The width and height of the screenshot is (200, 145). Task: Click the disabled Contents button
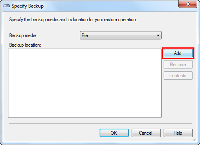tap(178, 76)
